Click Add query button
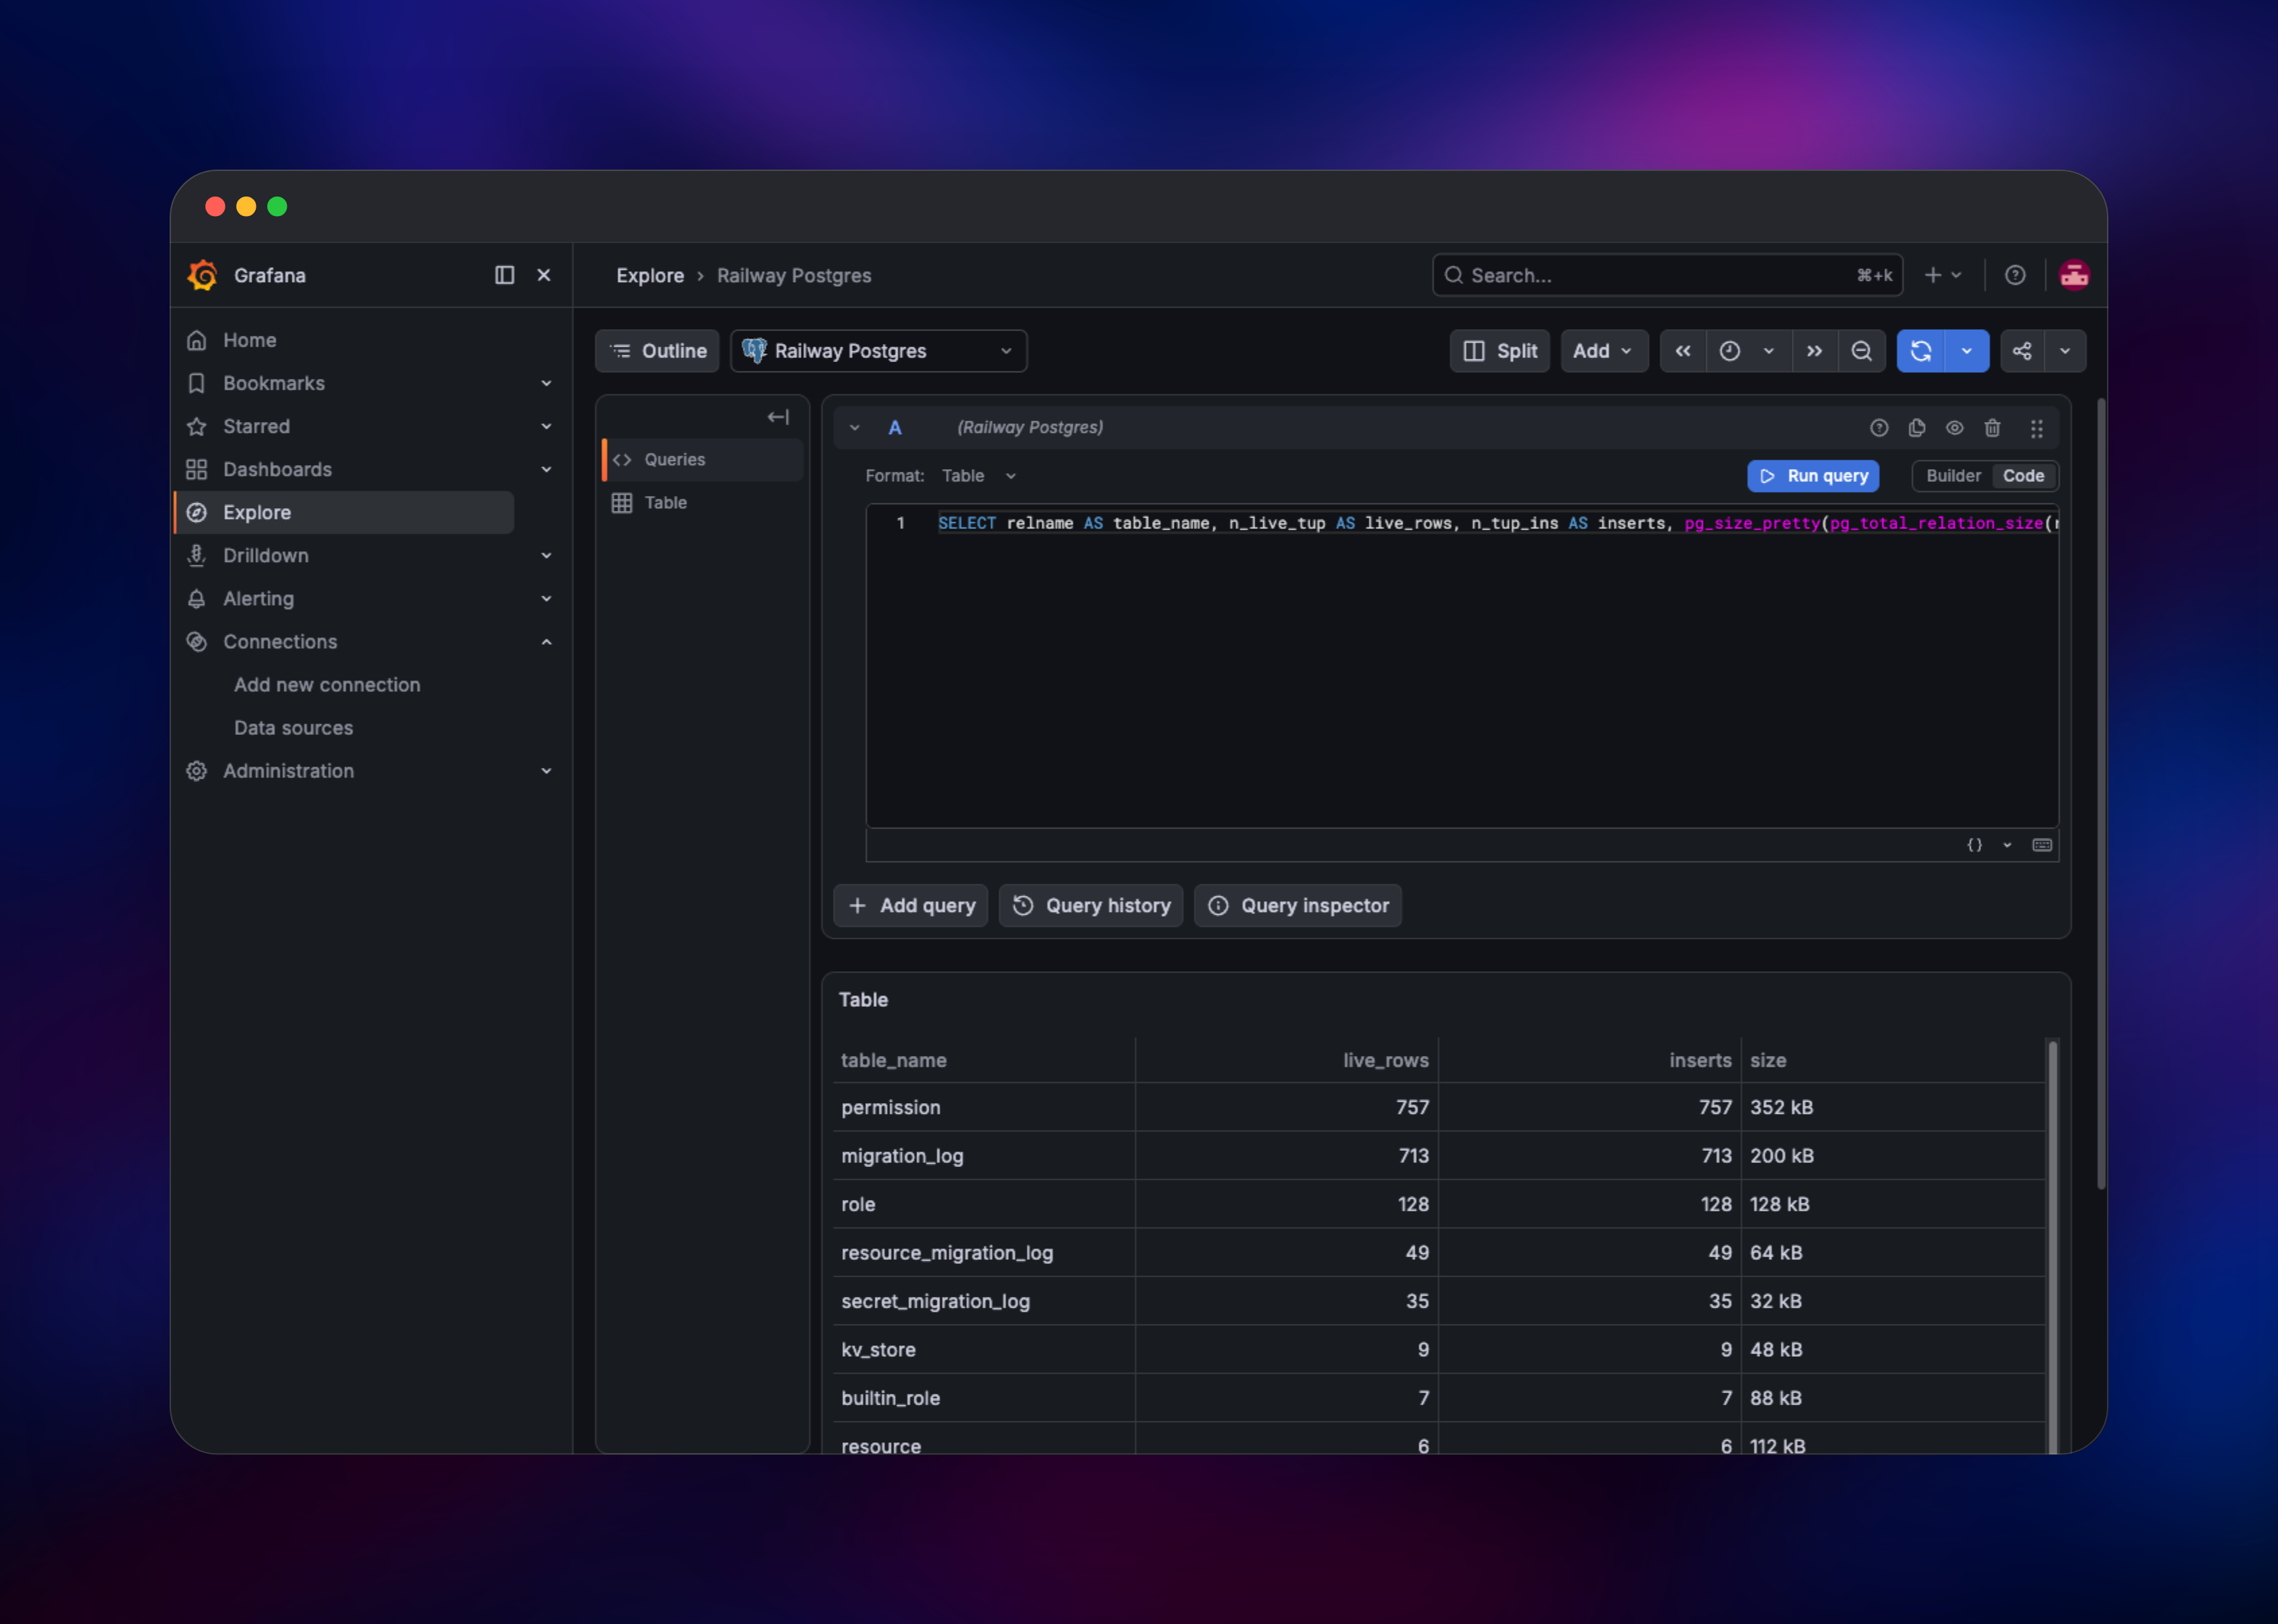2278x1624 pixels. [x=911, y=905]
